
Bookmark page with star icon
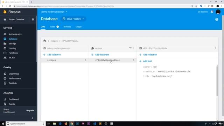pyautogui.click(x=196, y=6)
